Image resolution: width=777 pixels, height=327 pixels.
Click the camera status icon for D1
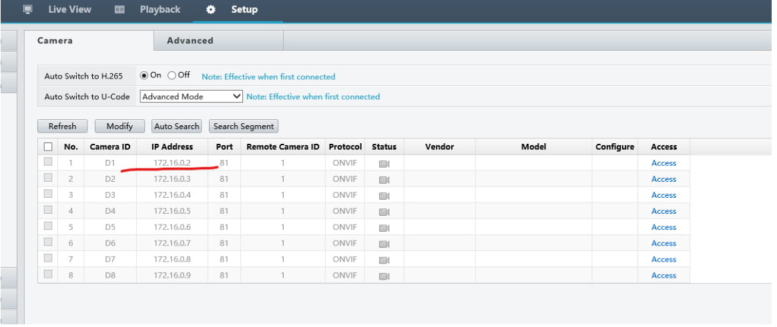[384, 164]
